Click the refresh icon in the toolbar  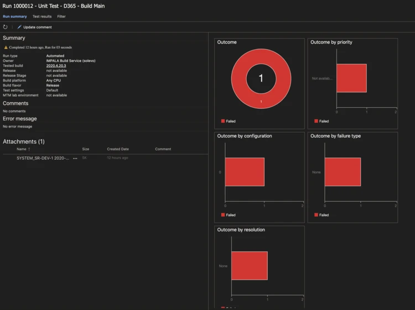click(6, 27)
